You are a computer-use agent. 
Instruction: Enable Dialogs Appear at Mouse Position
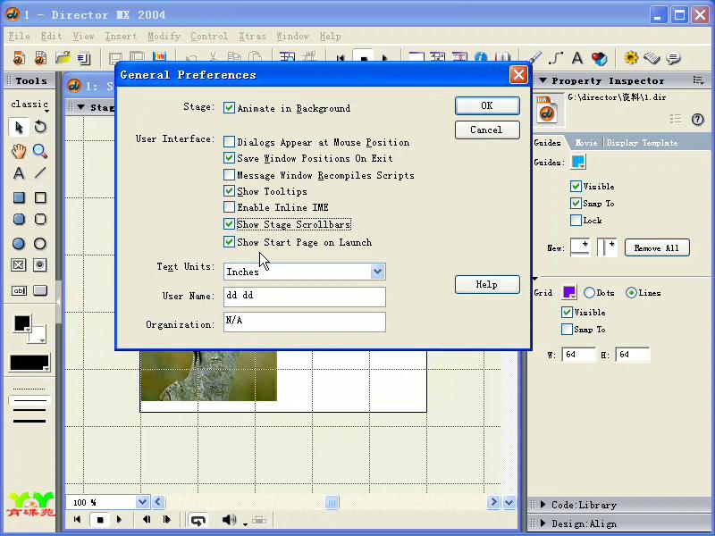[x=229, y=142]
